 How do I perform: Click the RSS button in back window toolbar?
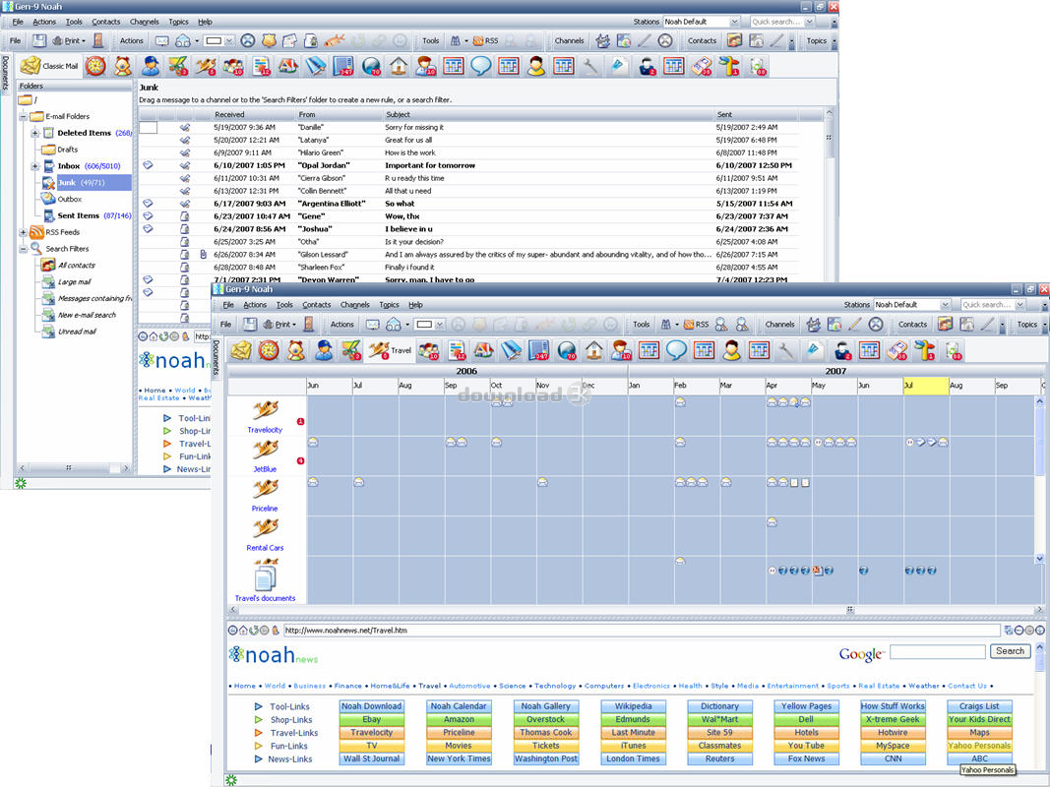click(x=485, y=40)
